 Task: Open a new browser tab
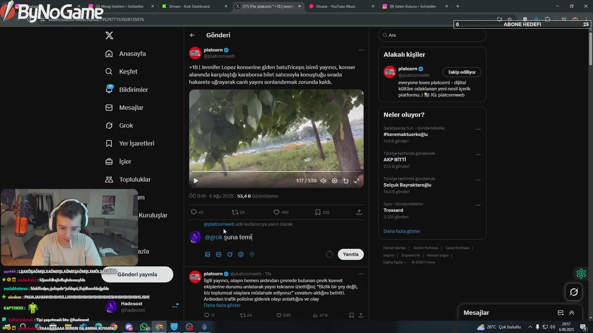pos(458,6)
